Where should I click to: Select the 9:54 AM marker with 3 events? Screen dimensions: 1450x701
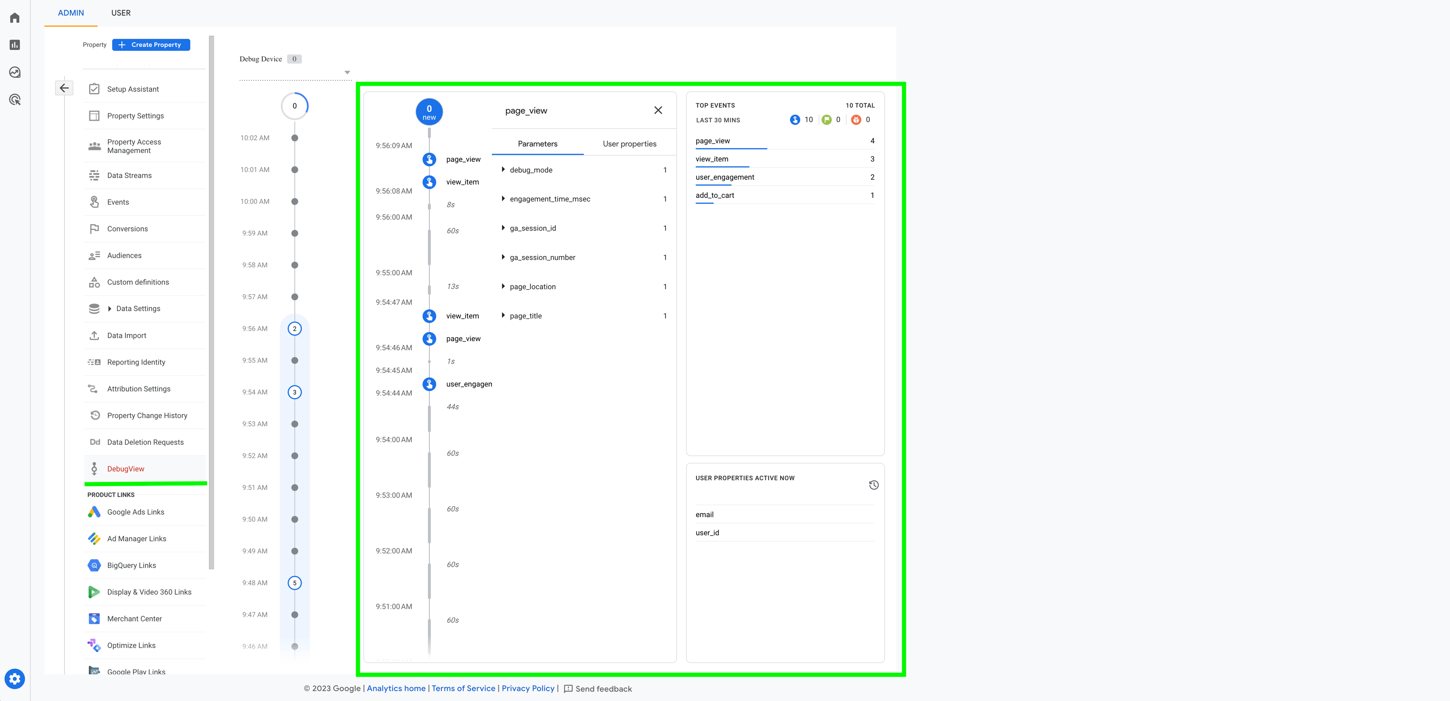[x=295, y=393]
